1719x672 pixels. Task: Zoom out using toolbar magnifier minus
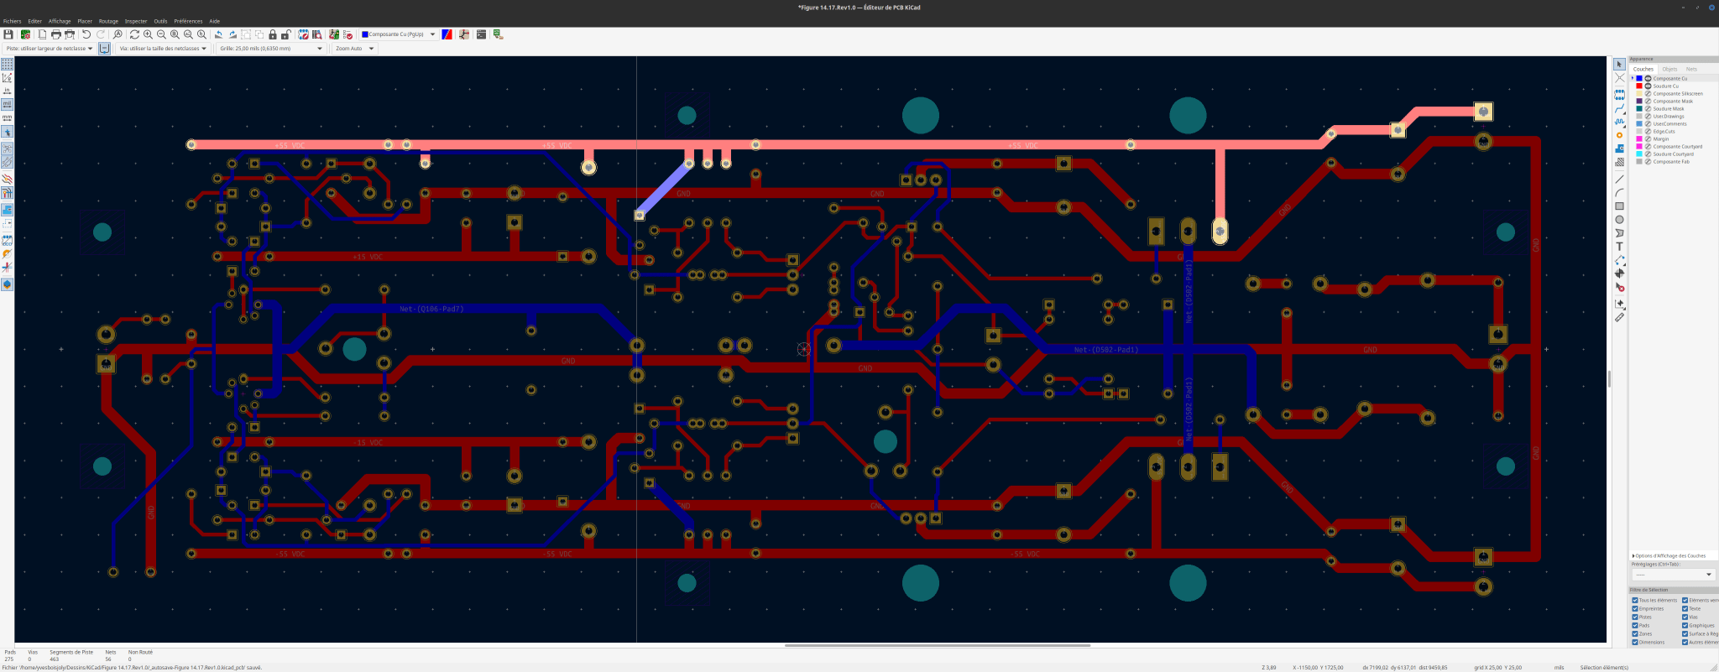point(161,34)
